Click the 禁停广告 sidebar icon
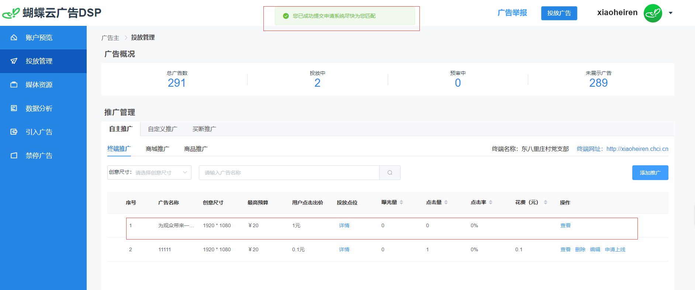Viewport: 695px width, 290px height. 14,155
